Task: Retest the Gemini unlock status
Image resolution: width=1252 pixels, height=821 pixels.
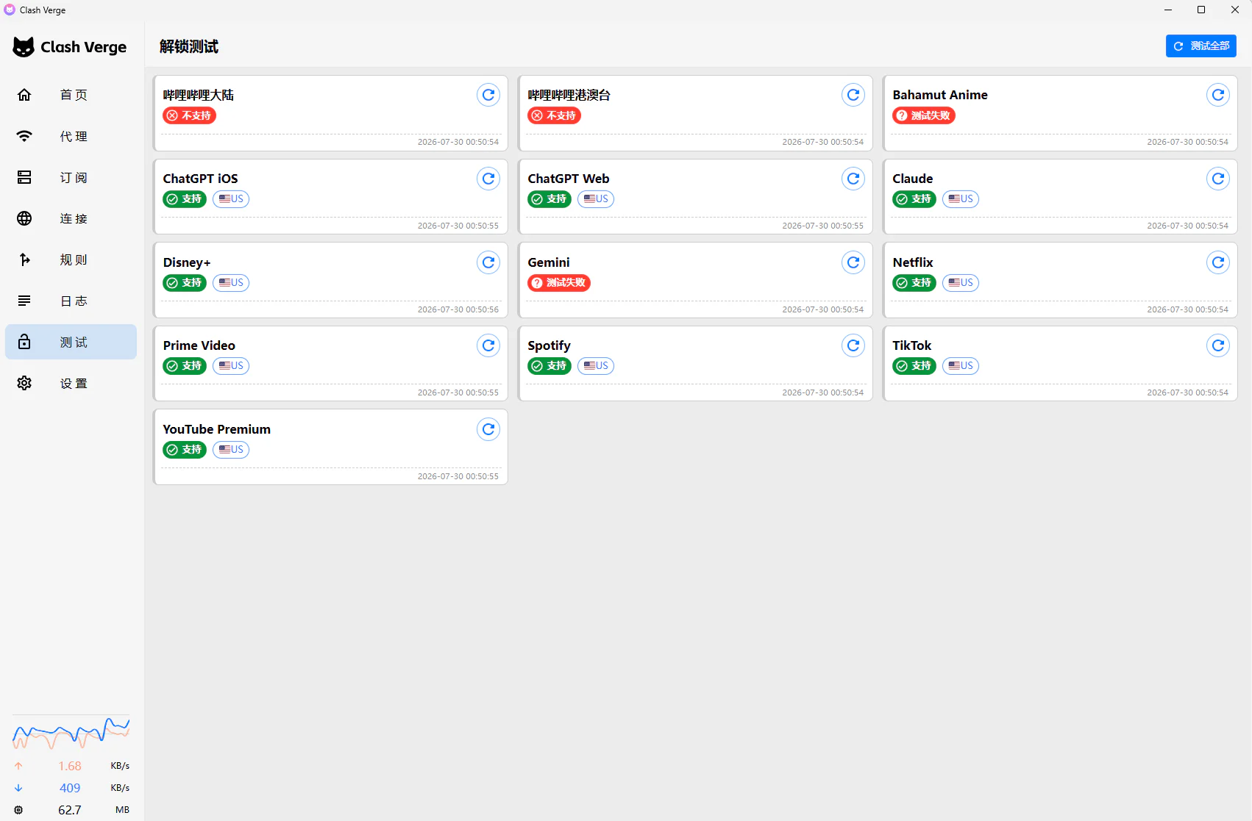Action: [x=853, y=262]
